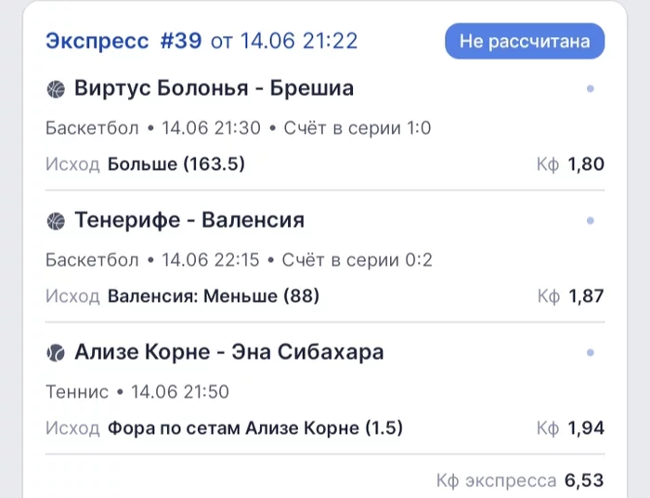Click basketball icon beside Тенерифе - Валенсия
The image size is (650, 498).
[56, 221]
